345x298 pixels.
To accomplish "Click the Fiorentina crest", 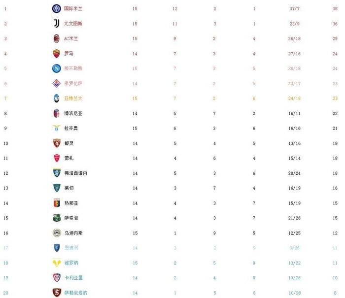I will 57,83.
